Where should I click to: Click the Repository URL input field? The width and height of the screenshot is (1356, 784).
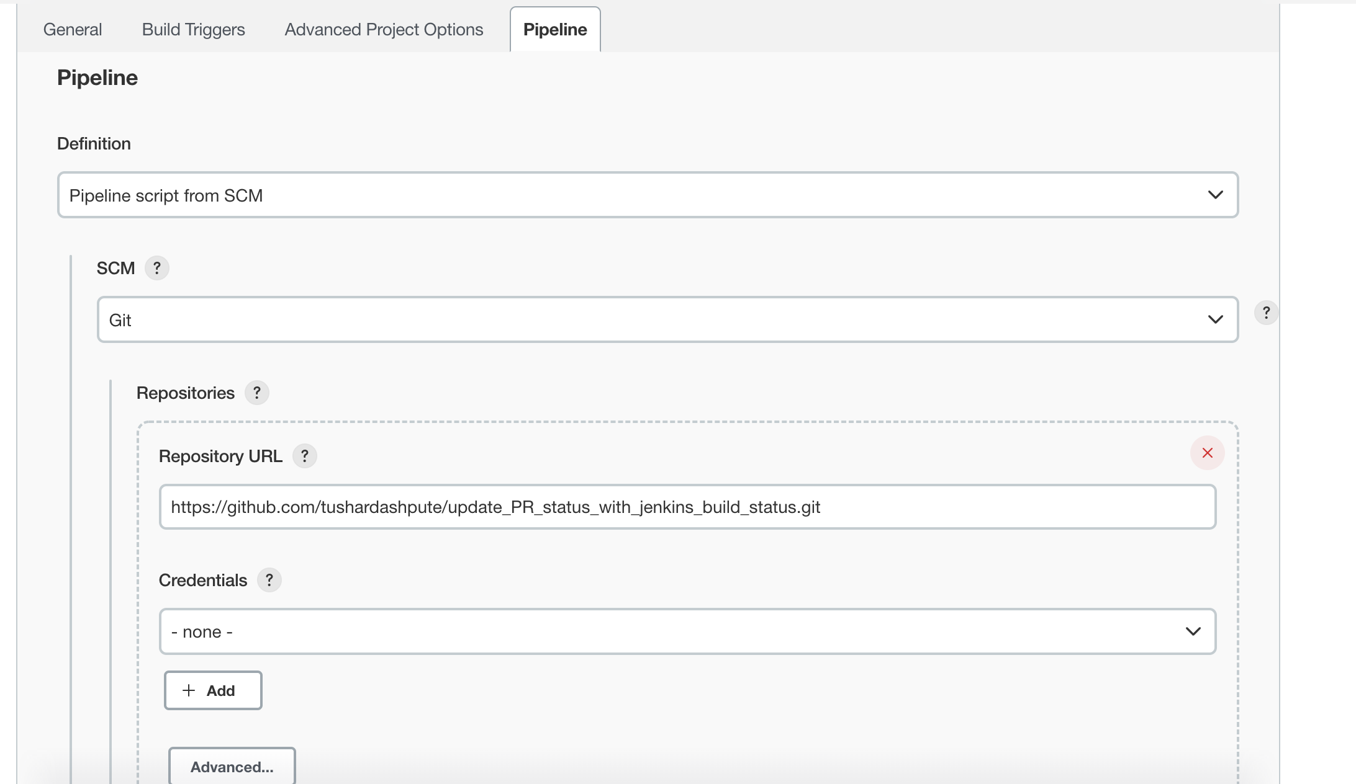688,507
